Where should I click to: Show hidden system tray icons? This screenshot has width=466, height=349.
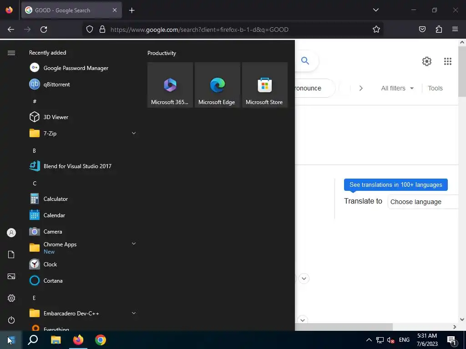point(369,340)
